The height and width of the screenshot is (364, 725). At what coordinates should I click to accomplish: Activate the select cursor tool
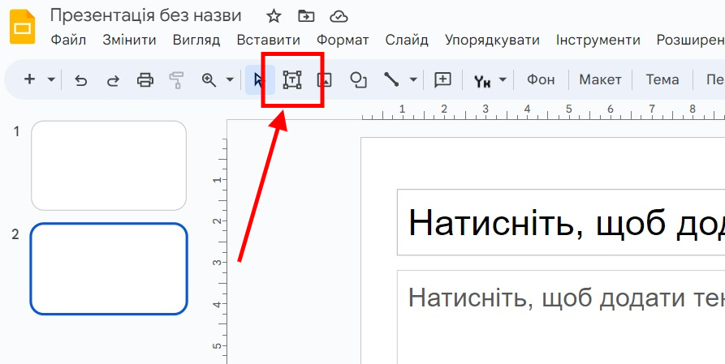[x=260, y=80]
